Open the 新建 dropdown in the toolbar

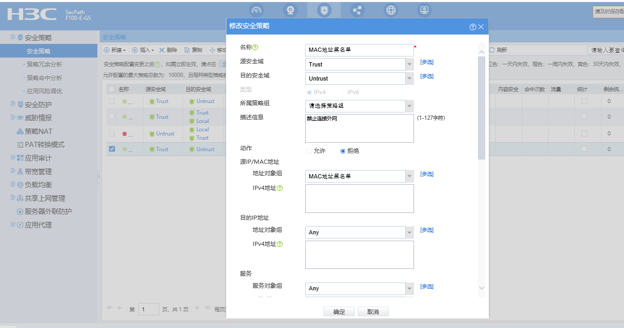pos(115,50)
